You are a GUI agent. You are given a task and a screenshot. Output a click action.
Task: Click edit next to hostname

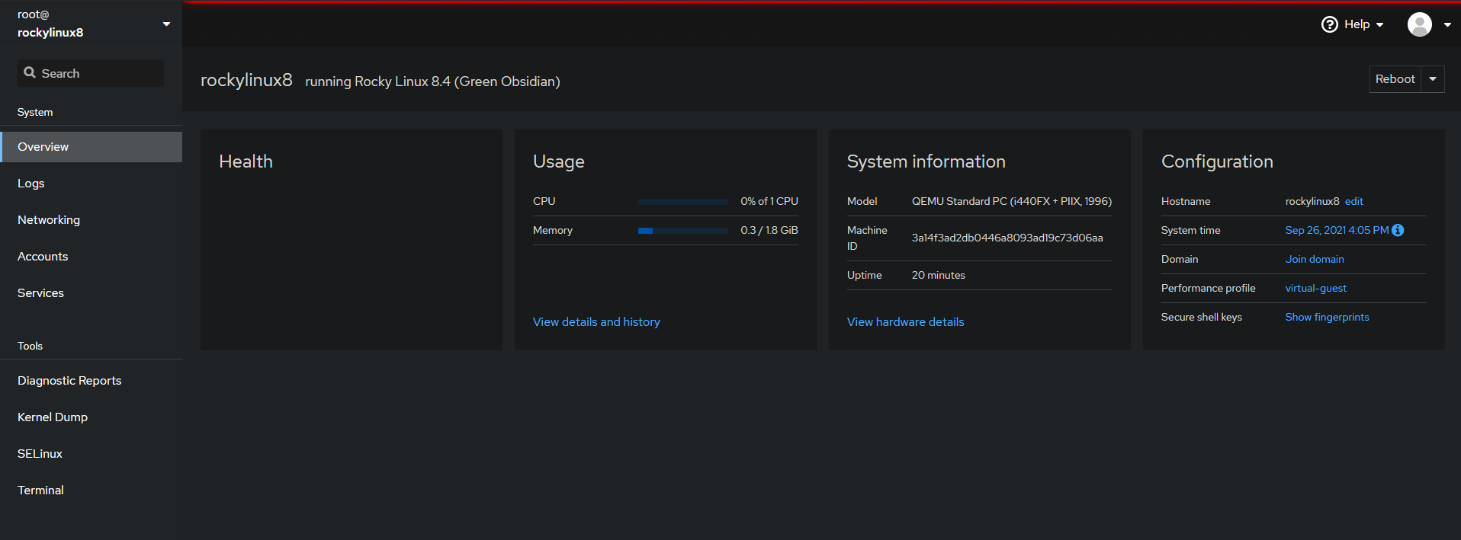click(1353, 201)
